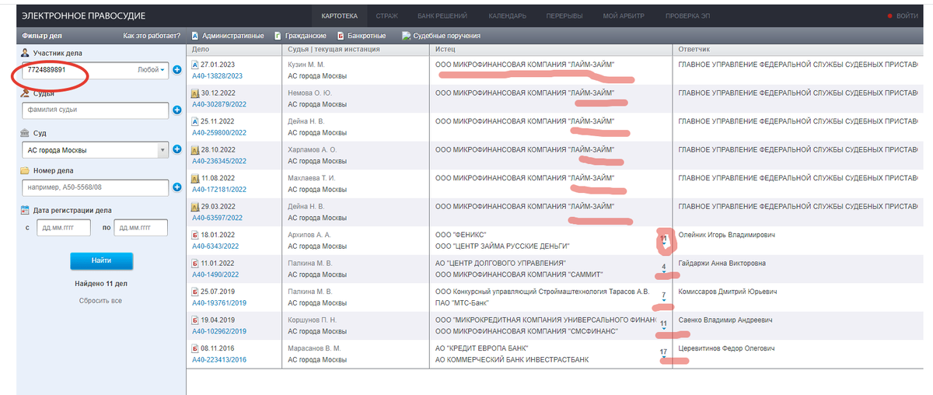Screen dimensions: 933x395
Task: Expand 11 plaintiffs in A40-102962/2019 row
Action: [663, 325]
